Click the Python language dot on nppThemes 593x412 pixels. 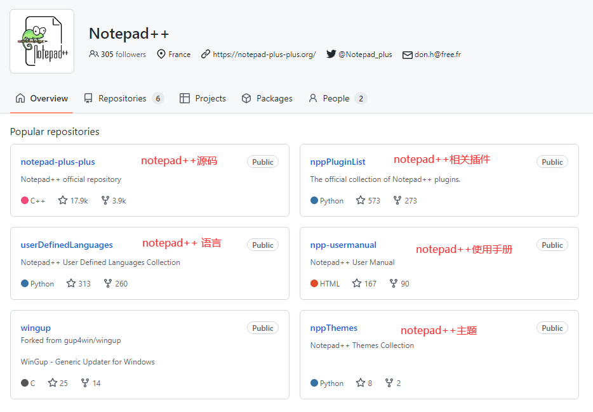point(316,383)
